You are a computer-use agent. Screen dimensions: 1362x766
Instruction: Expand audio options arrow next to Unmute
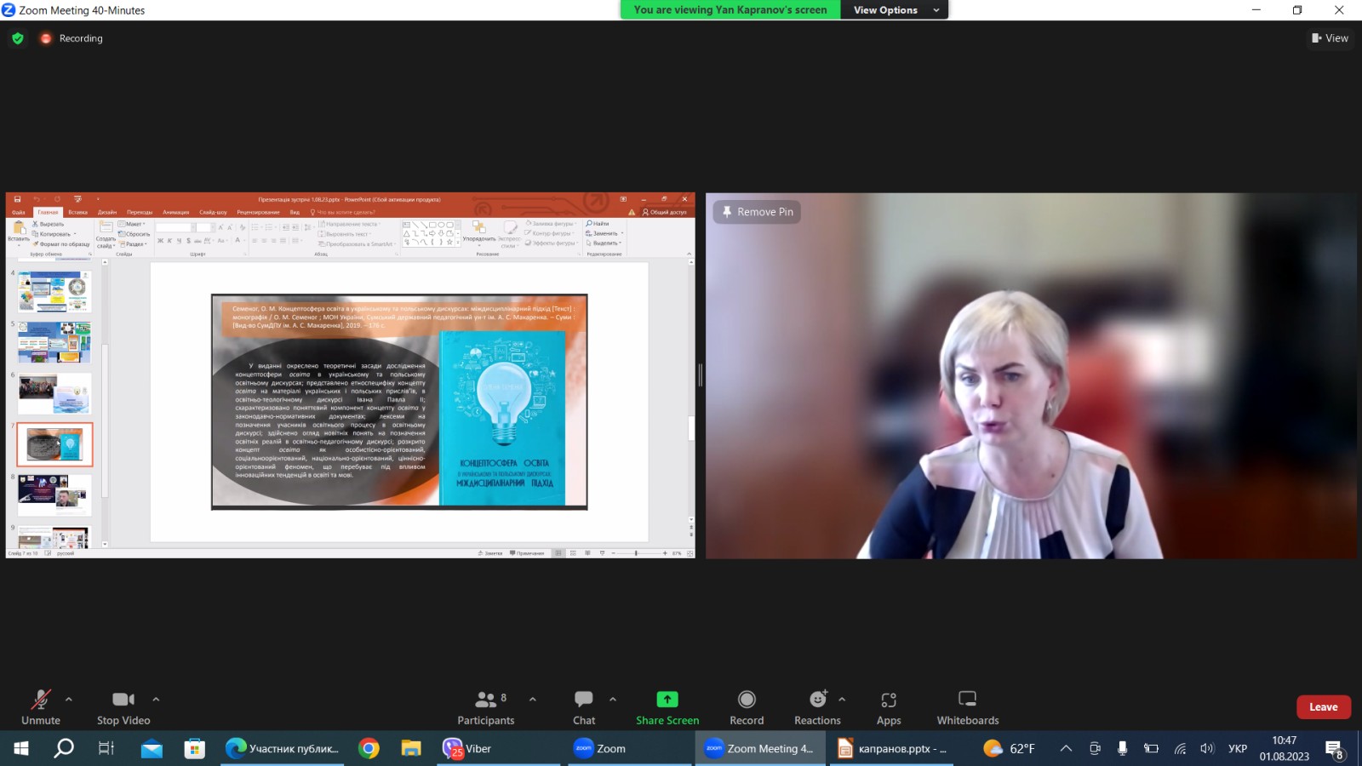(x=69, y=700)
